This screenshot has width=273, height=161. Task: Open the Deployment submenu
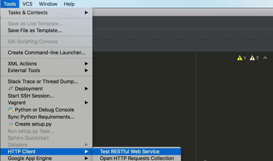46,88
